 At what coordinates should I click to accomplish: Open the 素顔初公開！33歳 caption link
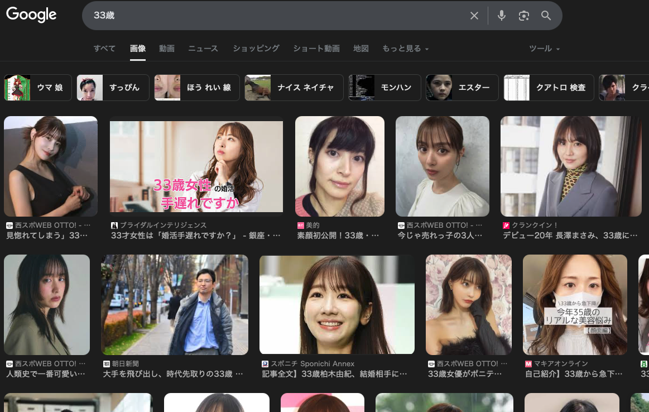(338, 236)
